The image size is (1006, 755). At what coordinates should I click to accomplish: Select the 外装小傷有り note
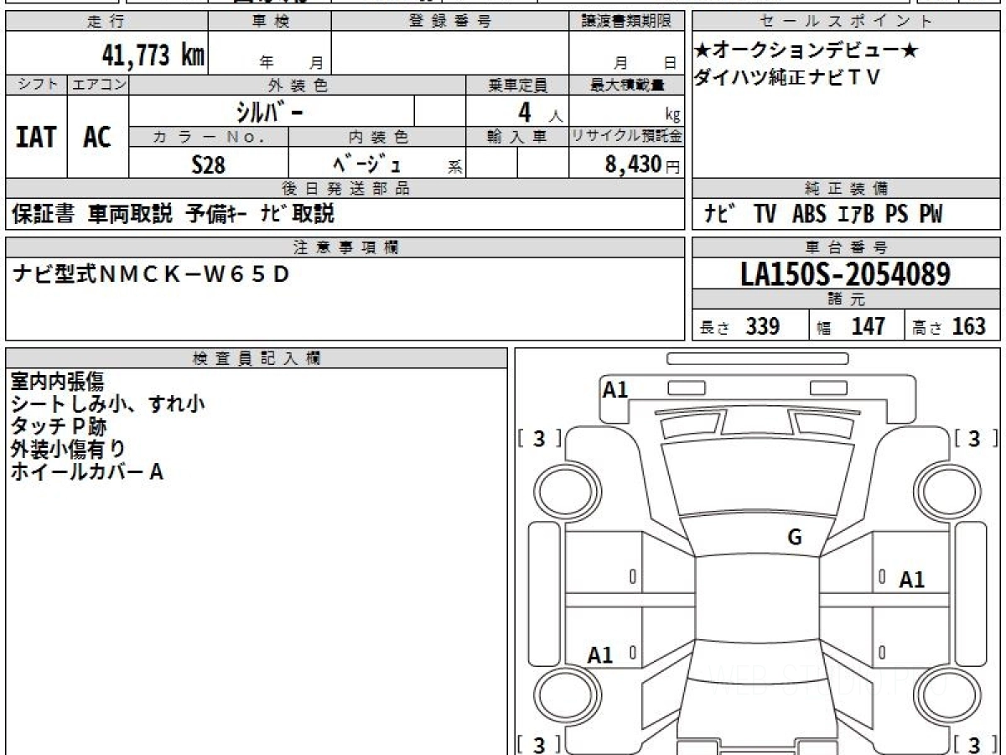[x=69, y=450]
